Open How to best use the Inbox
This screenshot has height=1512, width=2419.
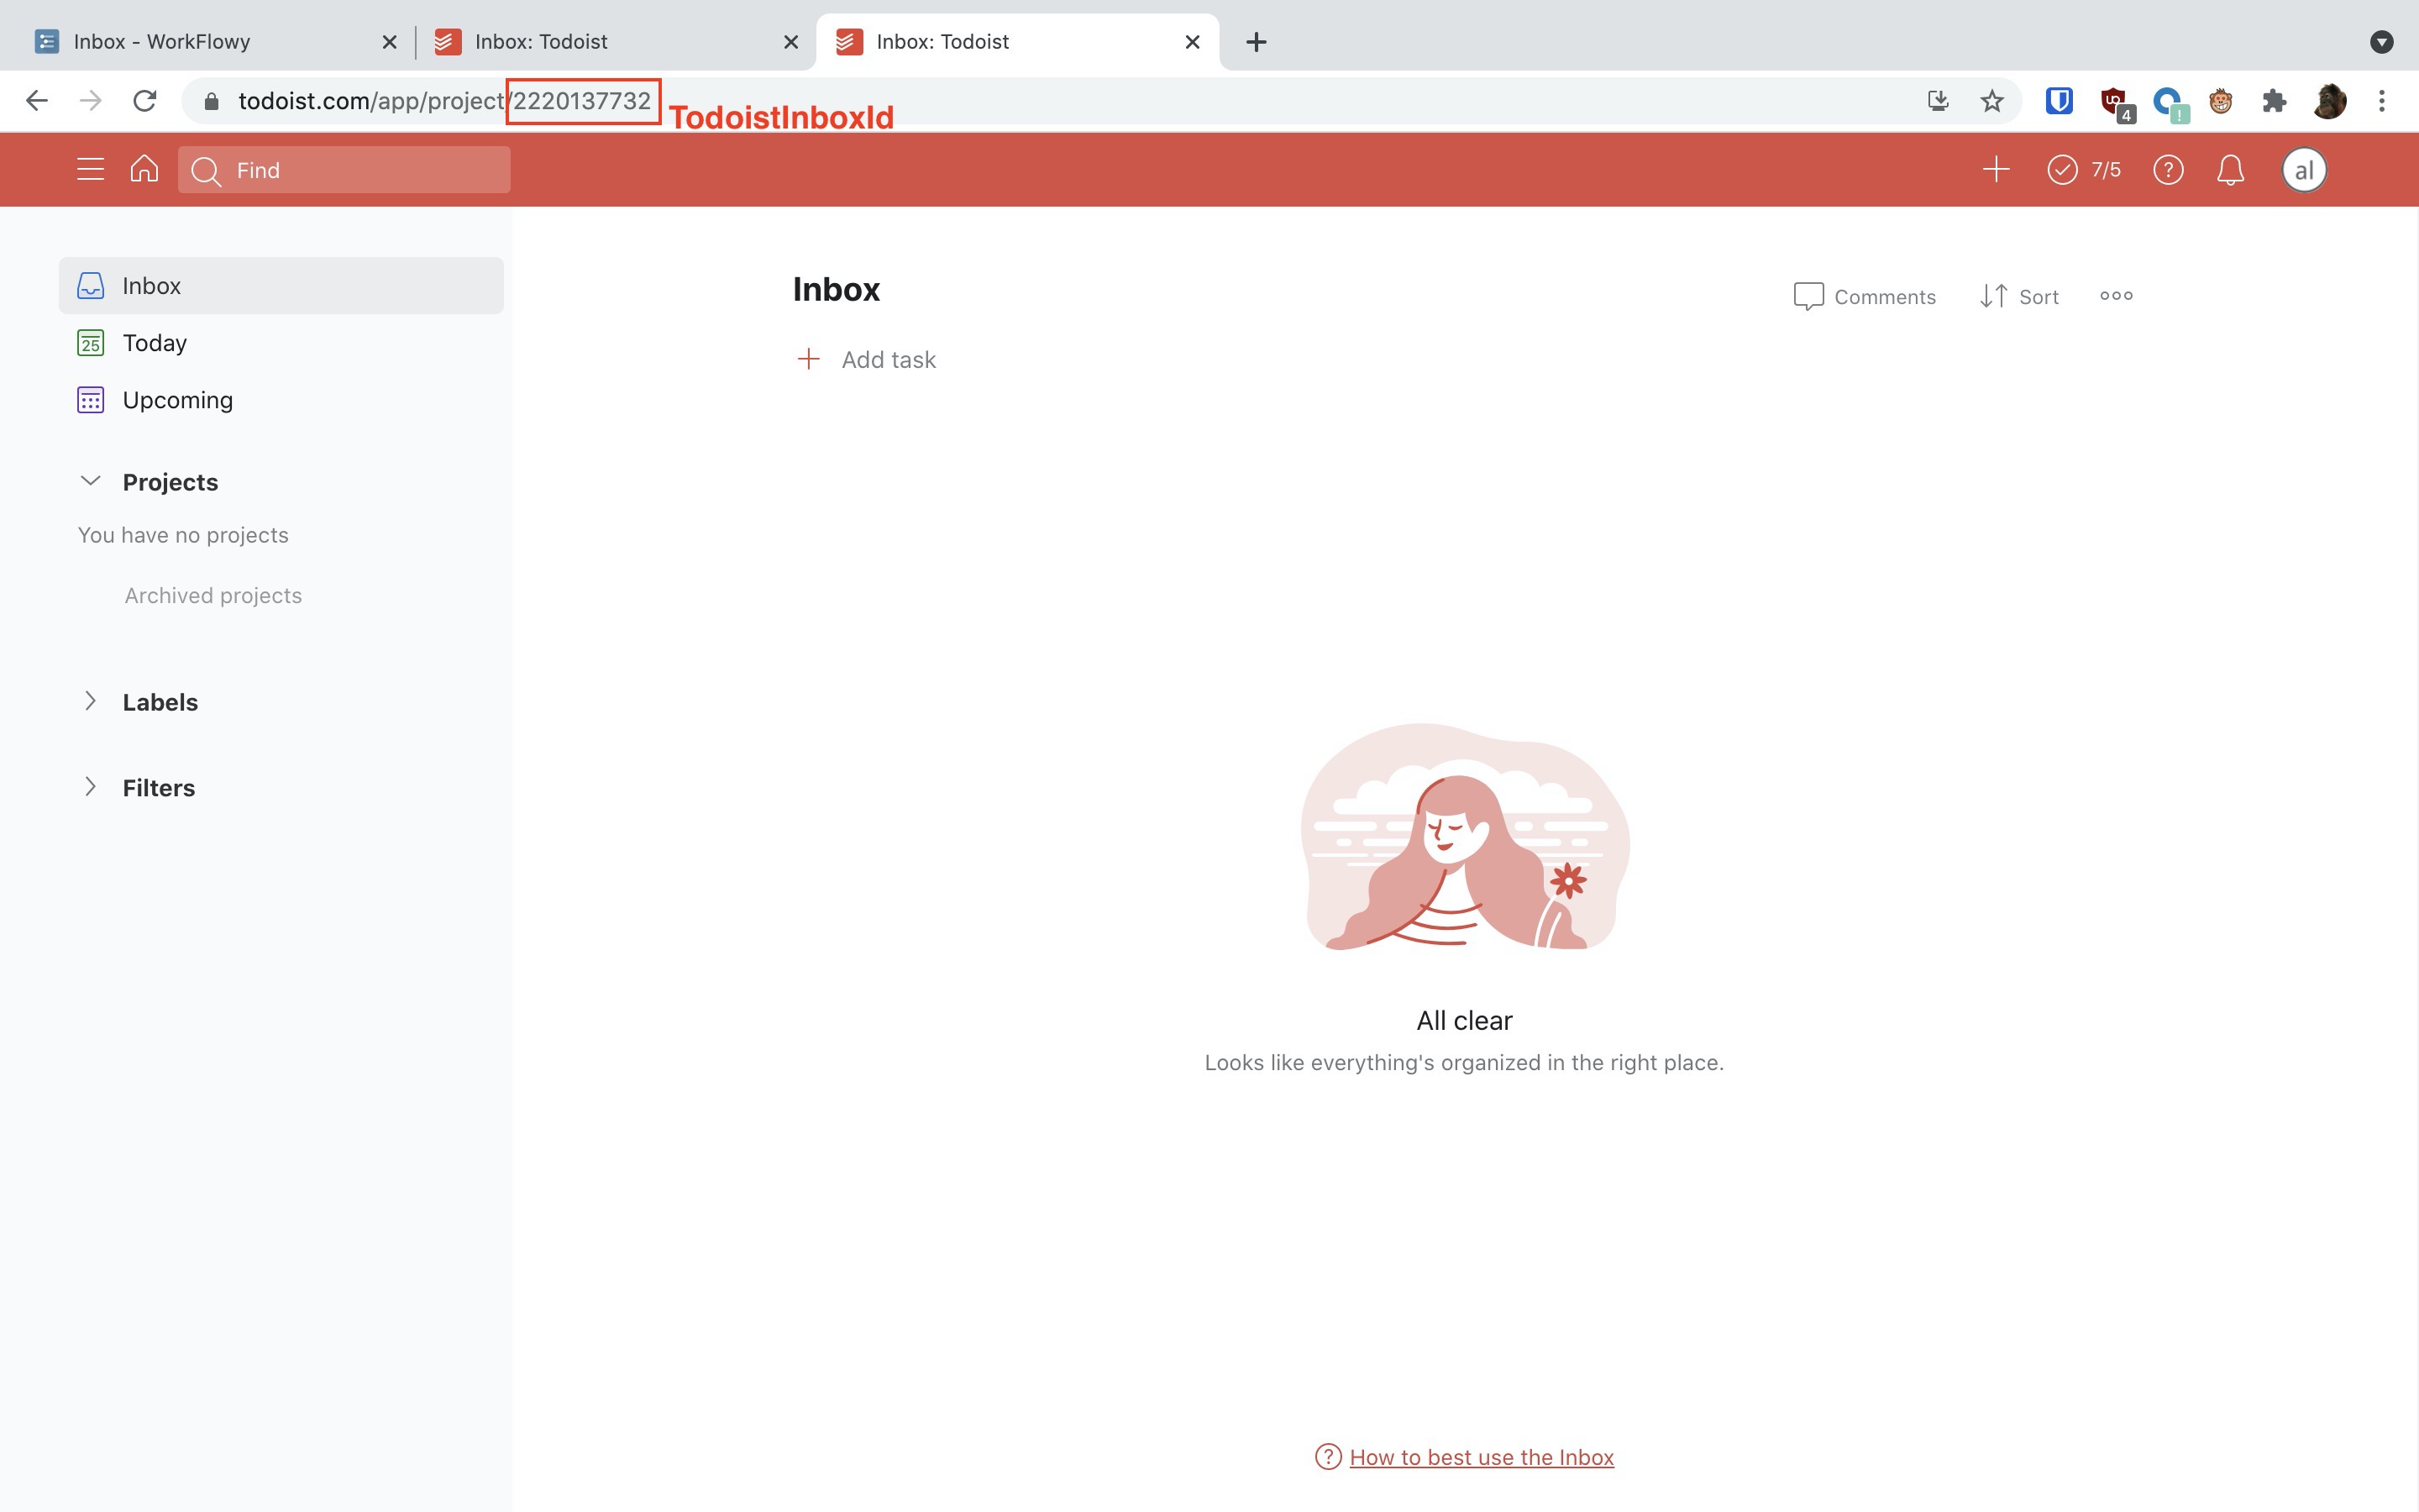1481,1457
